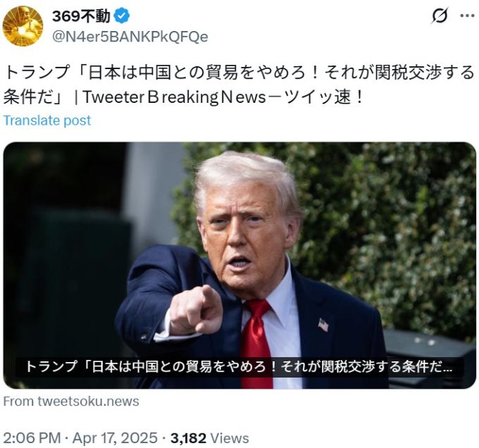This screenshot has height=448, width=479.
Task: Click the pointing hand in the preview photo
Action: (196, 310)
